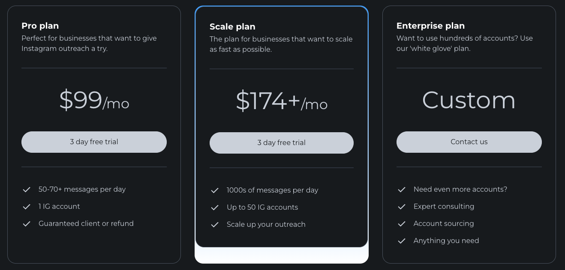565x270 pixels.
Task: Click the Pro plan description text
Action: 89,43
